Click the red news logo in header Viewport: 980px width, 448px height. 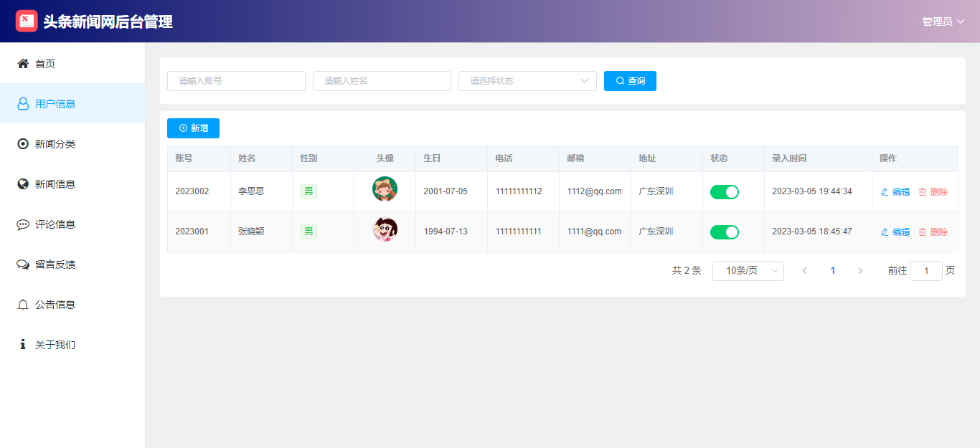(x=27, y=21)
